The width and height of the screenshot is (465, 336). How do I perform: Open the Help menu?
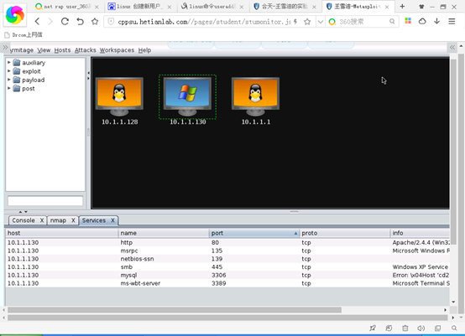(144, 50)
